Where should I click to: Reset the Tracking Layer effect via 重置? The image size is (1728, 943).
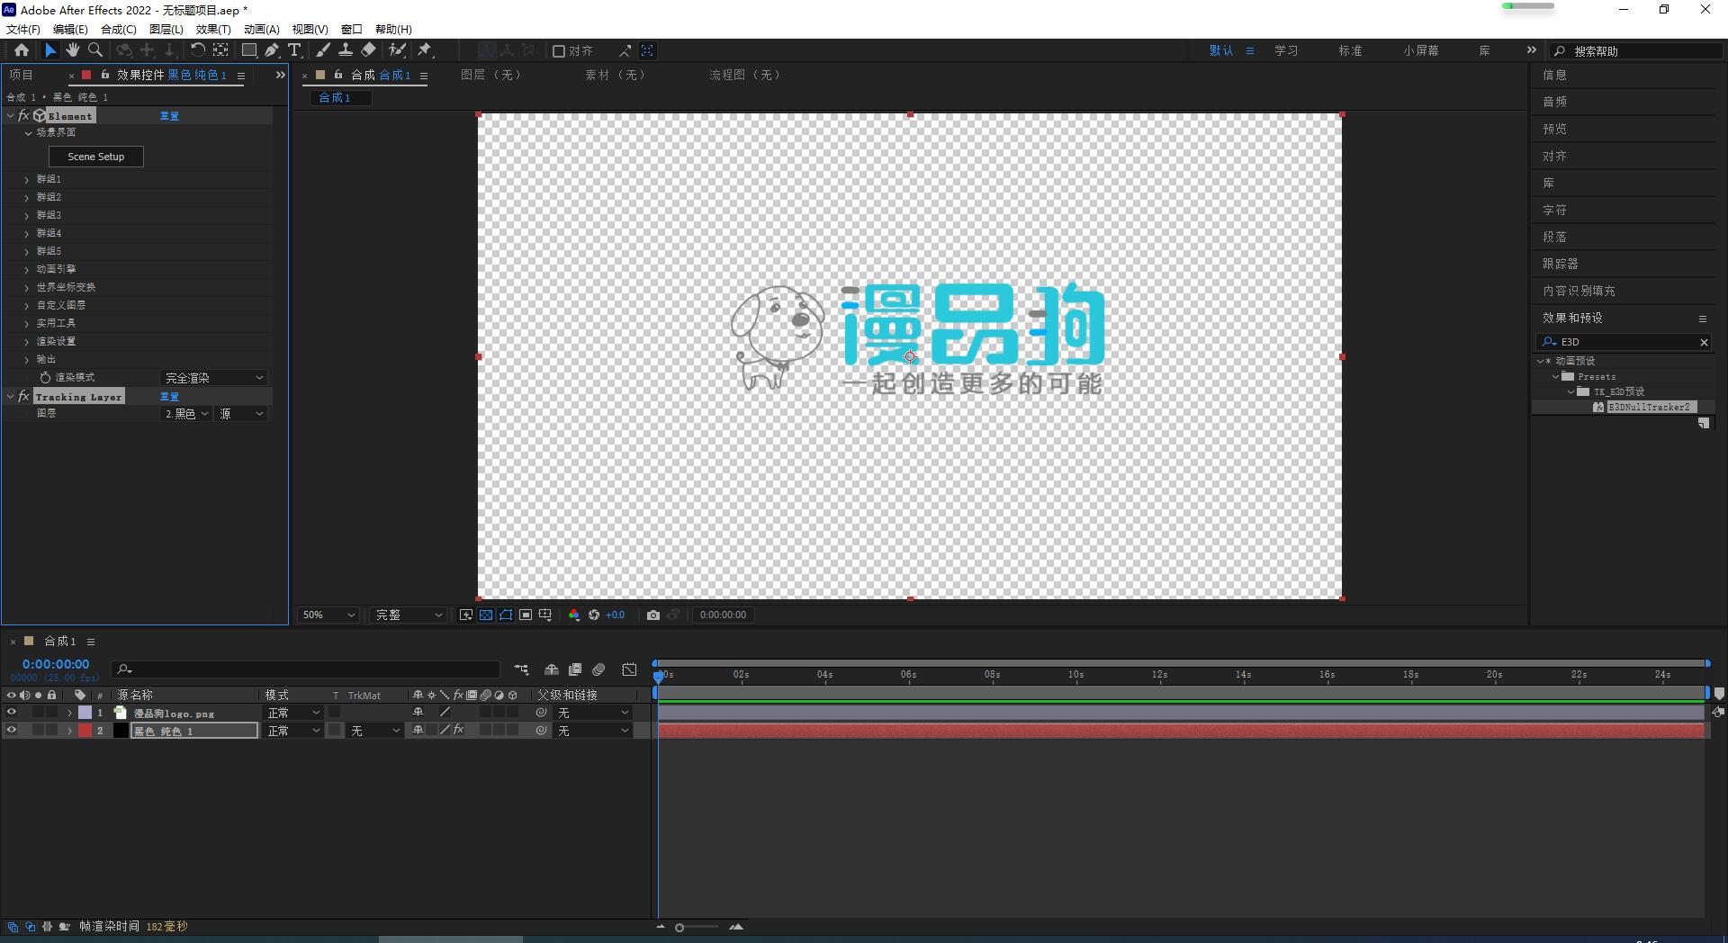(x=169, y=397)
